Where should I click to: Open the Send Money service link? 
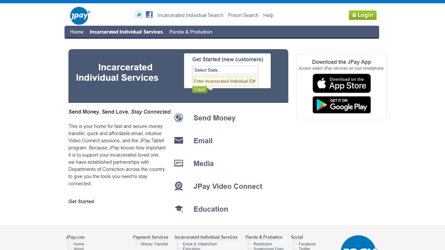214,118
